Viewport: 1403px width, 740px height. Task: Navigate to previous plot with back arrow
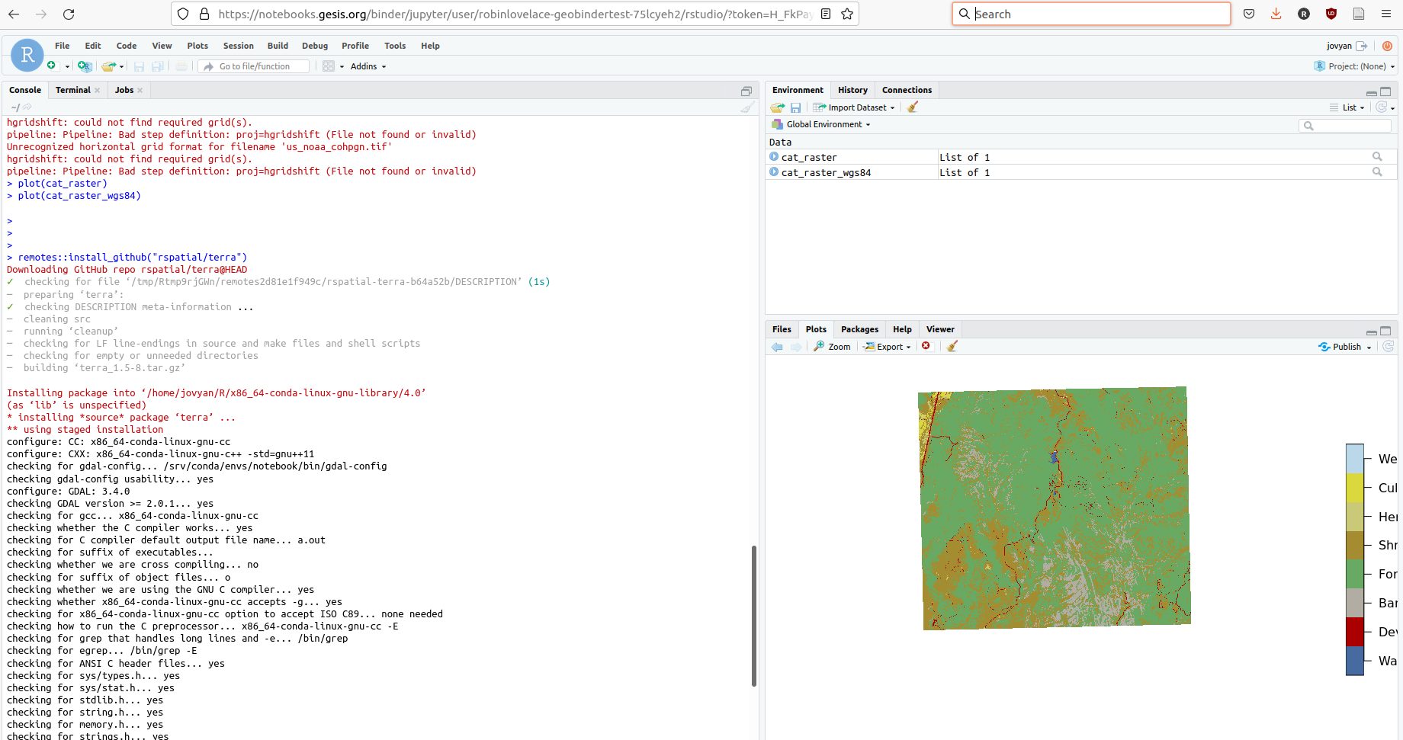pos(777,347)
